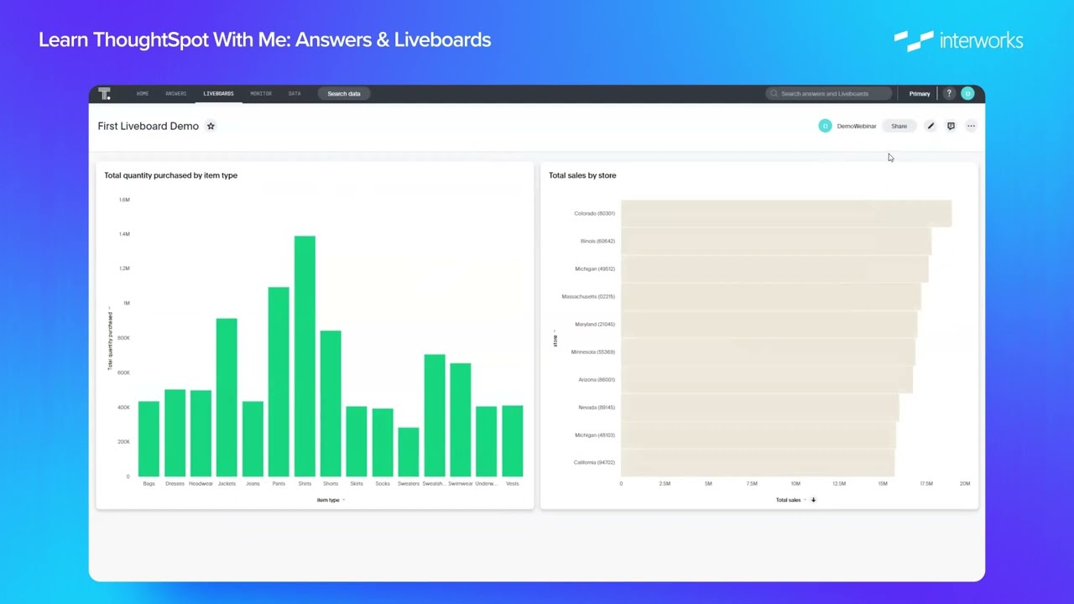Open the more options ellipsis menu
Image resolution: width=1074 pixels, height=604 pixels.
coord(971,126)
